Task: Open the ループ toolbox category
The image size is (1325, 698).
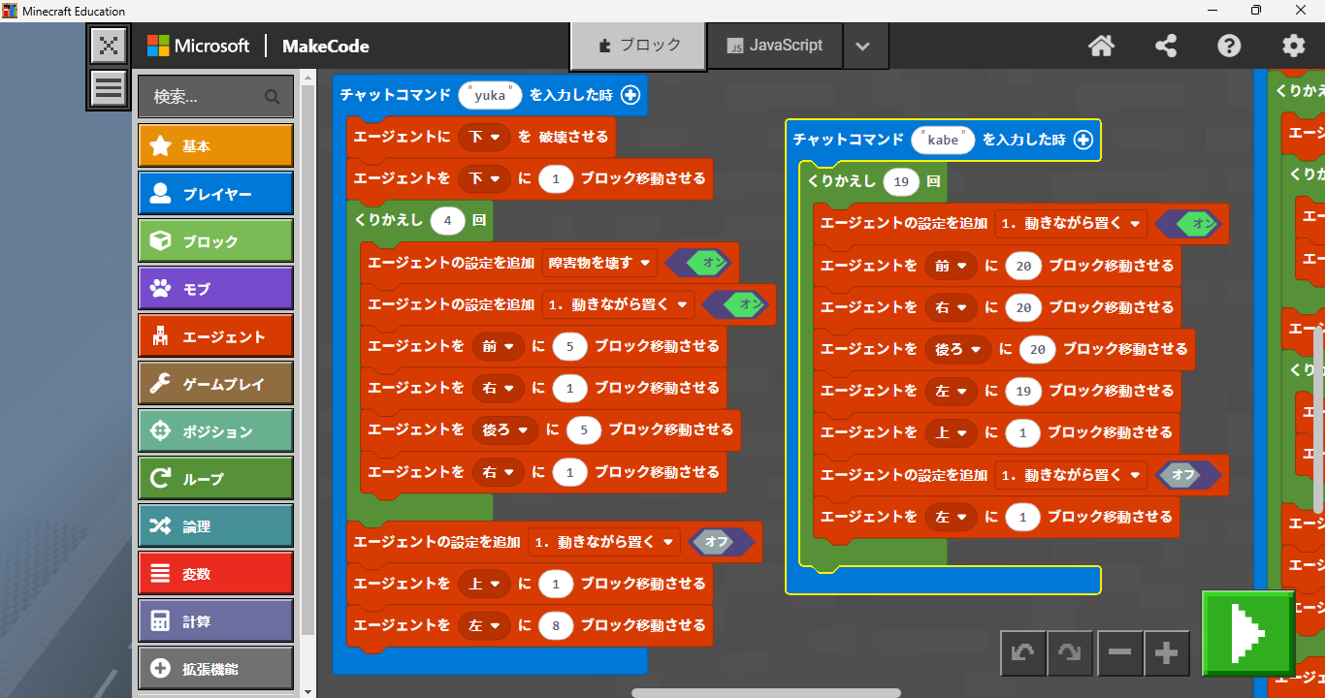Action: (x=215, y=478)
